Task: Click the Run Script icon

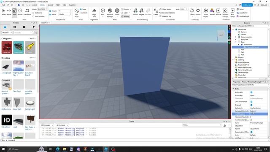Action: 232,13
